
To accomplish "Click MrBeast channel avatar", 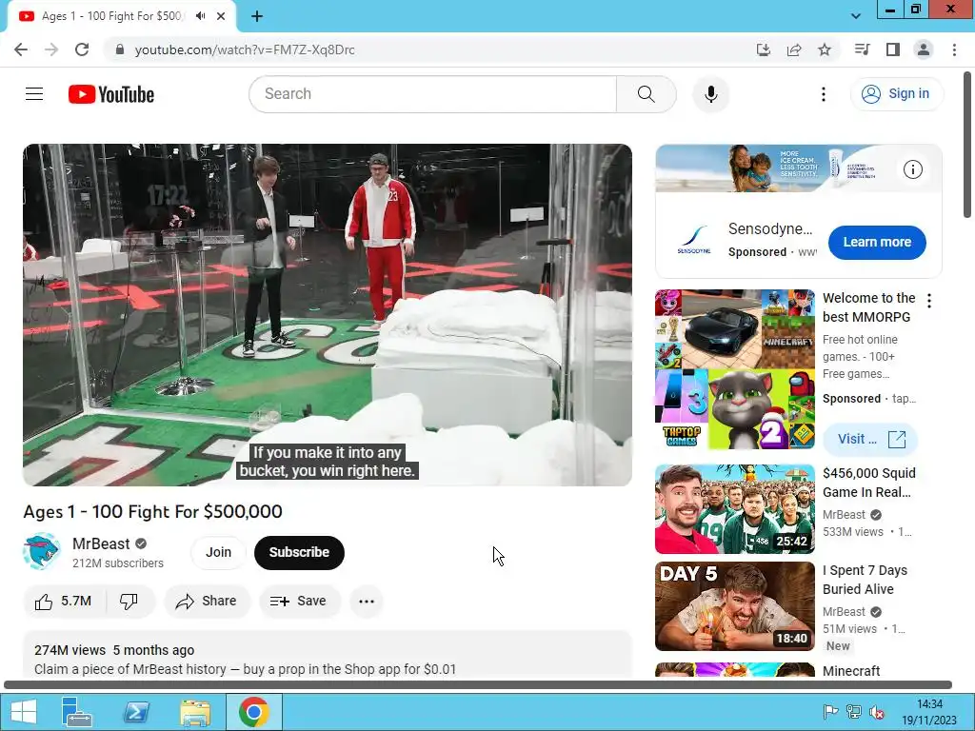I will point(41,552).
